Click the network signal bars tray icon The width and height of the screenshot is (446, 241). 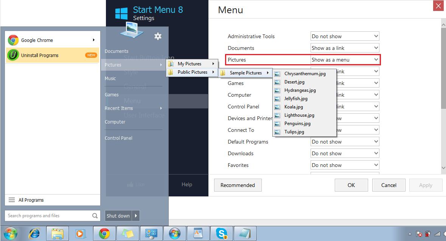437,234
